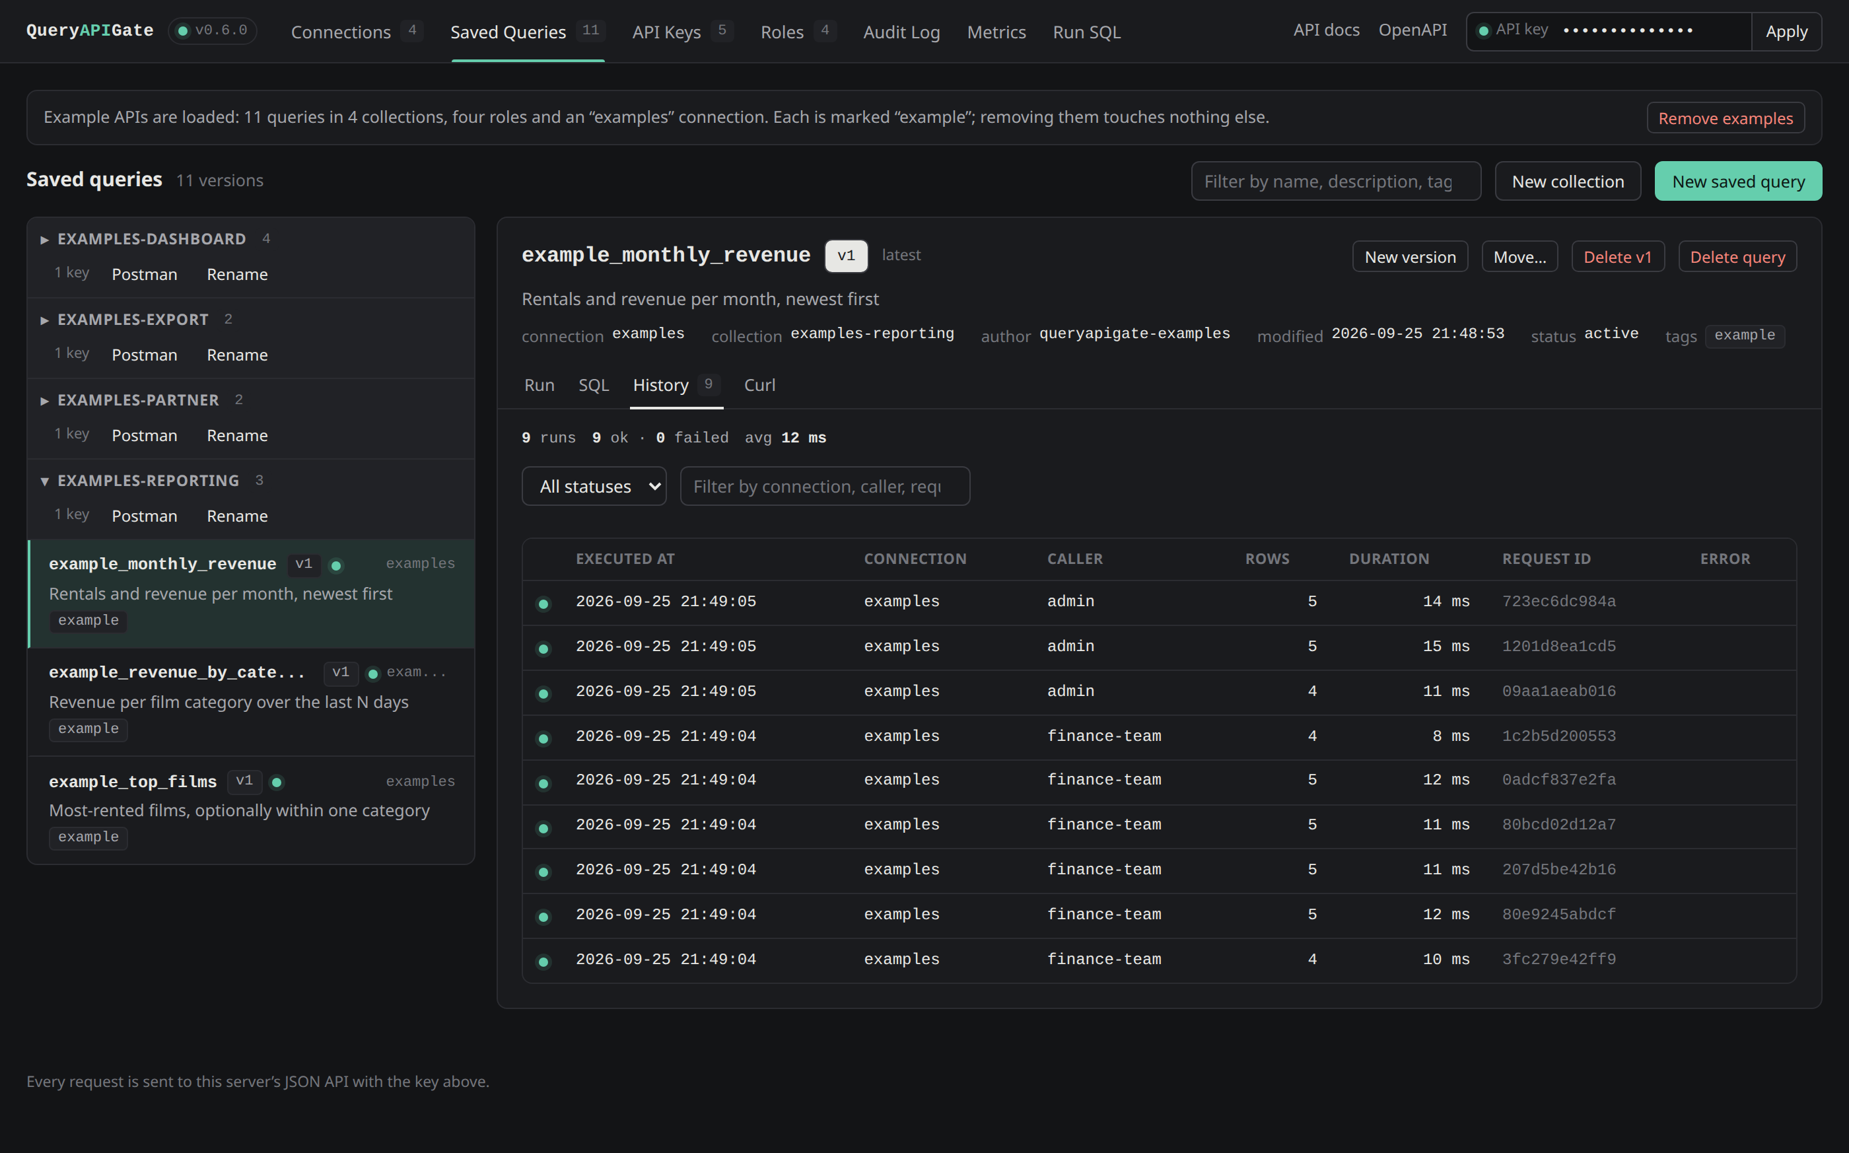Click request ID 3fc279e42ff9

(x=1558, y=960)
